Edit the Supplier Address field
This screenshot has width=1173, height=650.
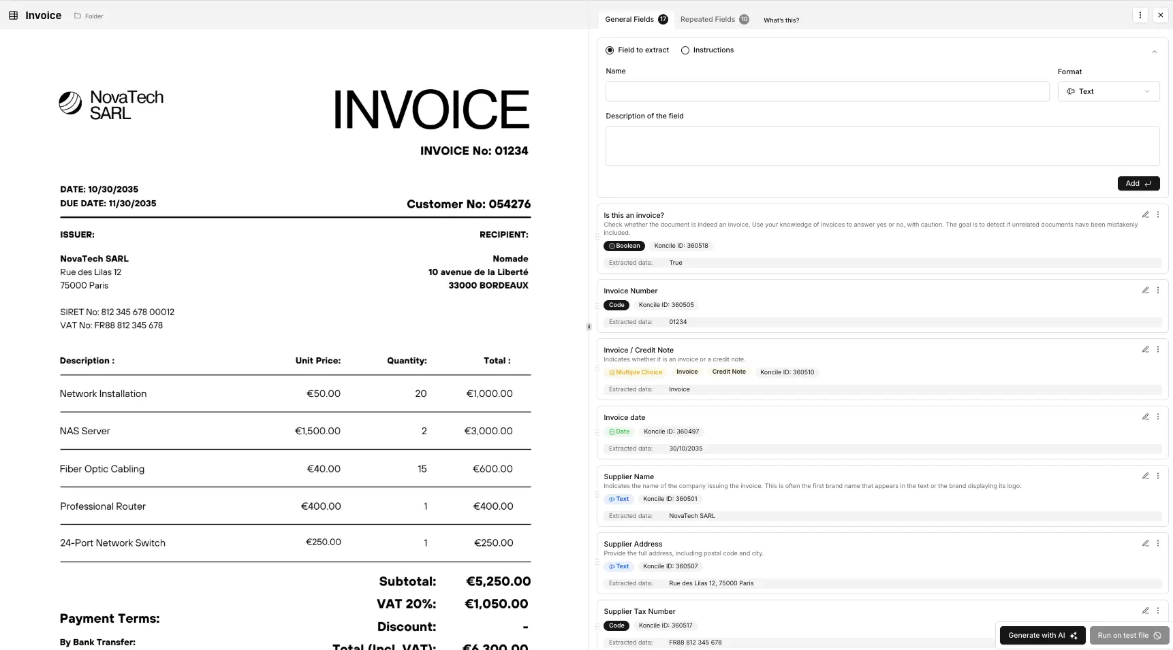(1146, 543)
